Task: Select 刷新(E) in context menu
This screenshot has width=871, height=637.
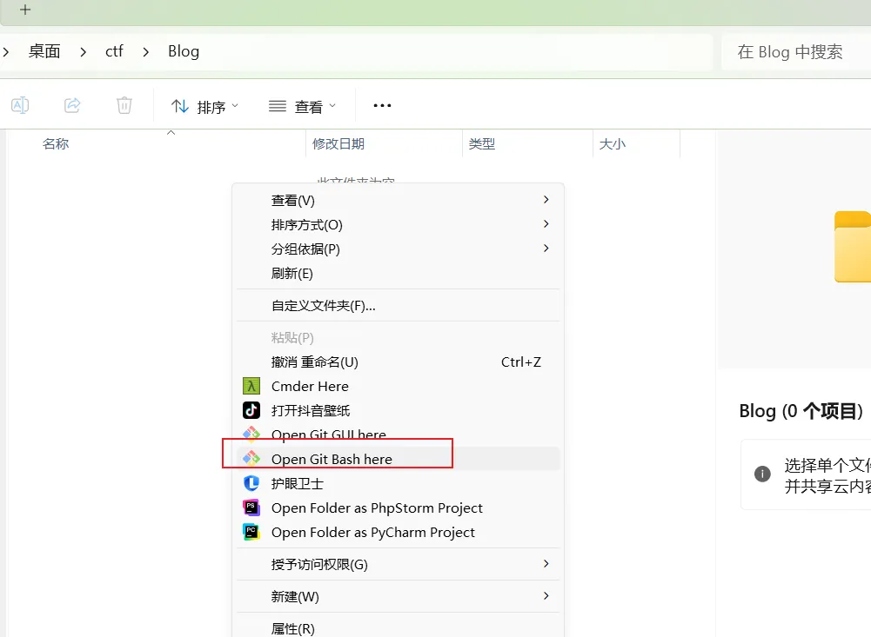Action: 292,273
